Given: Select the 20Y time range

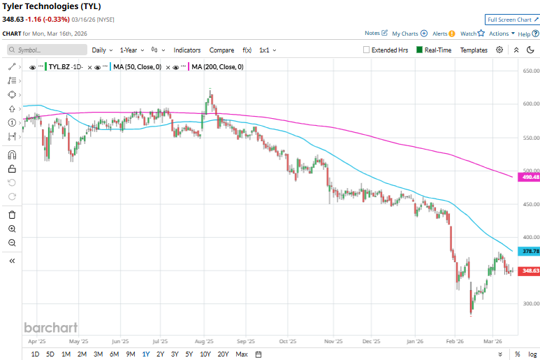Looking at the screenshot, I should (223, 354).
